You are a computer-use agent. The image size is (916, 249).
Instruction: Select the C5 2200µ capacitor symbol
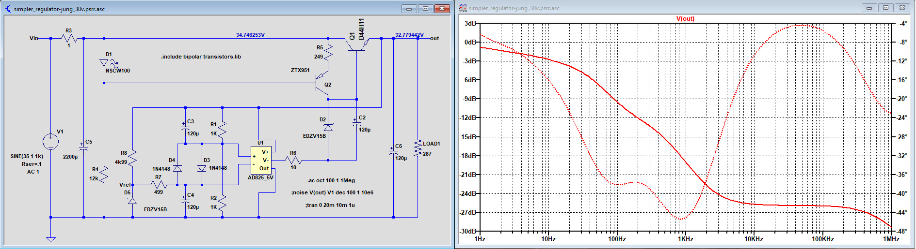[83, 146]
